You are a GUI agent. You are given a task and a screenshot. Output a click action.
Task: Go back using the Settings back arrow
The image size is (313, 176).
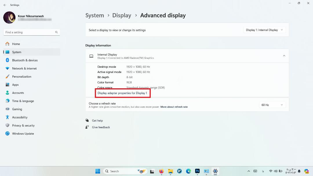[5, 5]
